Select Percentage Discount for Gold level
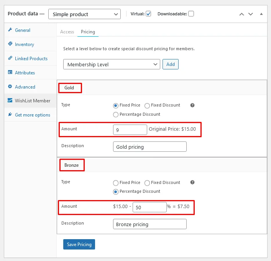The image size is (271, 261). click(116, 115)
